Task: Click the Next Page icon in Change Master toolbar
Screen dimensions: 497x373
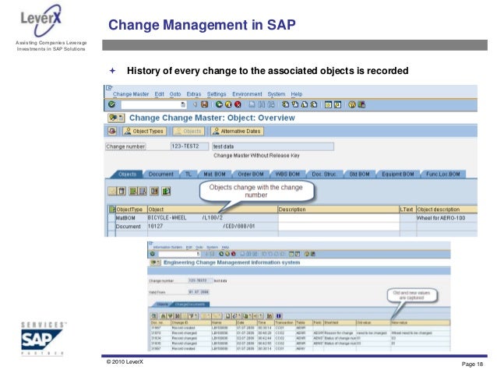Action: pos(305,104)
